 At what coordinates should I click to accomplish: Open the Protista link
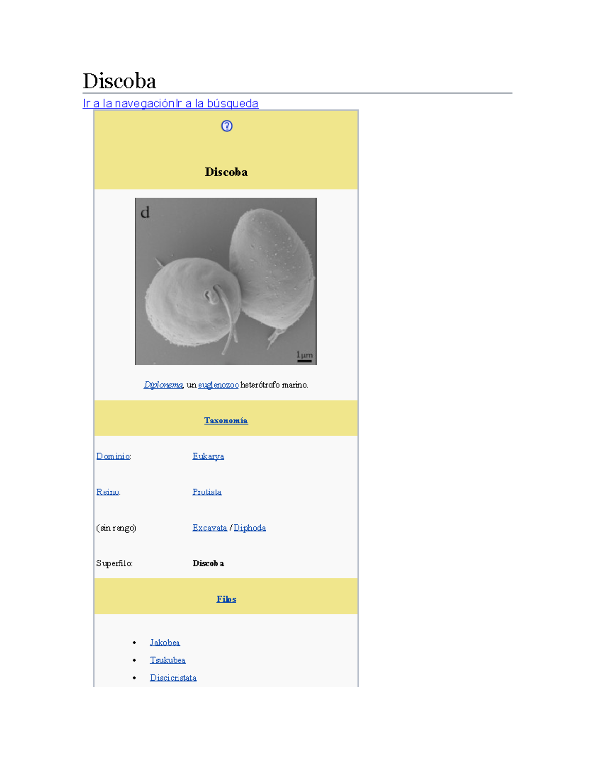207,492
